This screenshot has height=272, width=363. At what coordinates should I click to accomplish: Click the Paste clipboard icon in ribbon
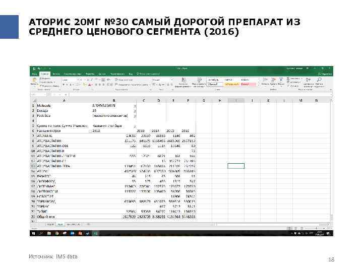pos(34,81)
